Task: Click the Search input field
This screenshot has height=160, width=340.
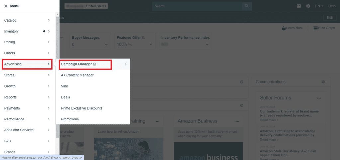Action: 198,6
